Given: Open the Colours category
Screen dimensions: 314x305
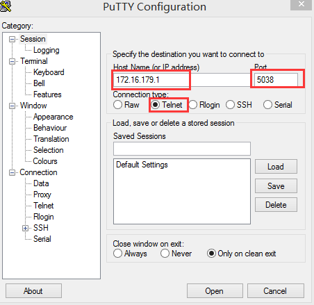Looking at the screenshot, I should (45, 161).
